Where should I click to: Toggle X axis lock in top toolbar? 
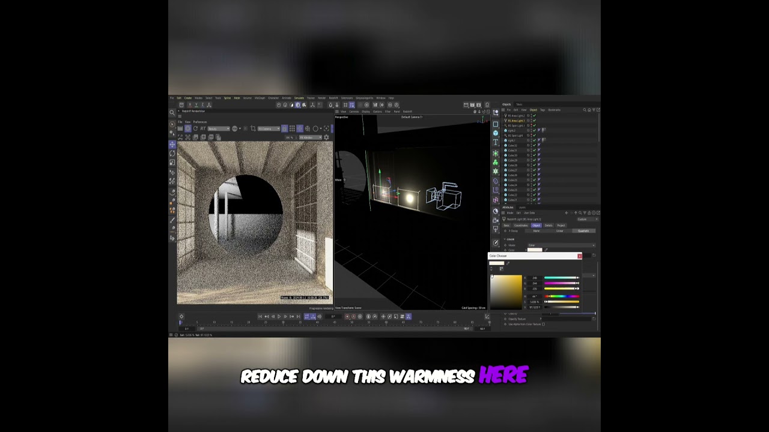(190, 105)
